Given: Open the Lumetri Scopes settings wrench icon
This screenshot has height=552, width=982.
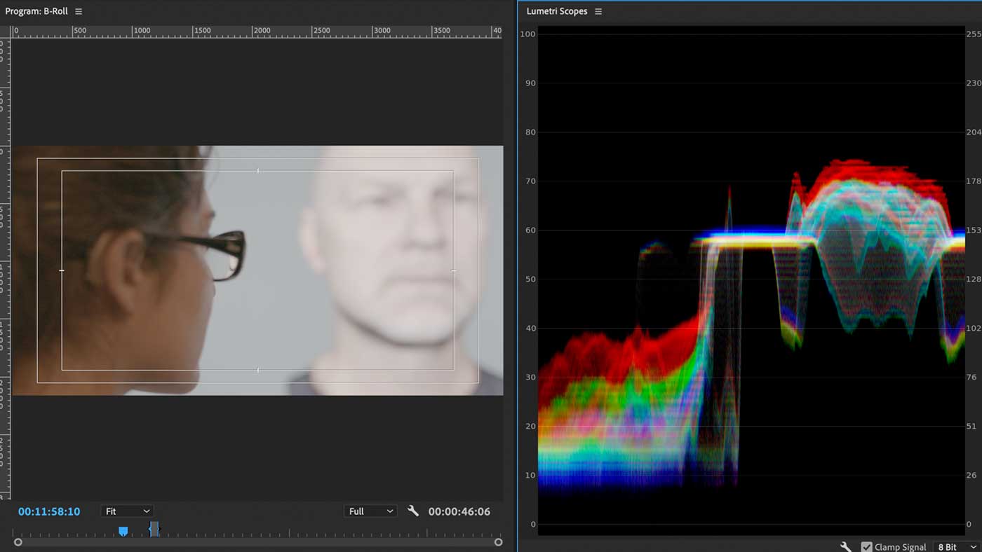Looking at the screenshot, I should 845,546.
